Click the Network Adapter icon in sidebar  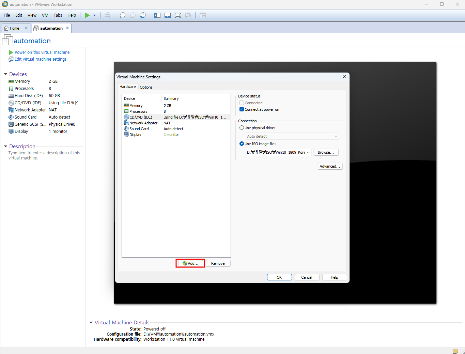(11, 110)
